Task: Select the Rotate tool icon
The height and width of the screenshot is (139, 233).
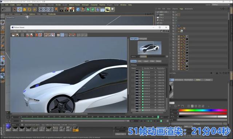Action: pyautogui.click(x=29, y=9)
